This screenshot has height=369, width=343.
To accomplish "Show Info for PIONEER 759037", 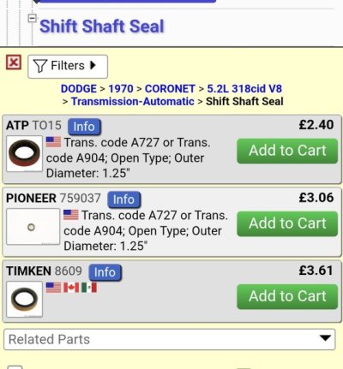I will pyautogui.click(x=123, y=199).
